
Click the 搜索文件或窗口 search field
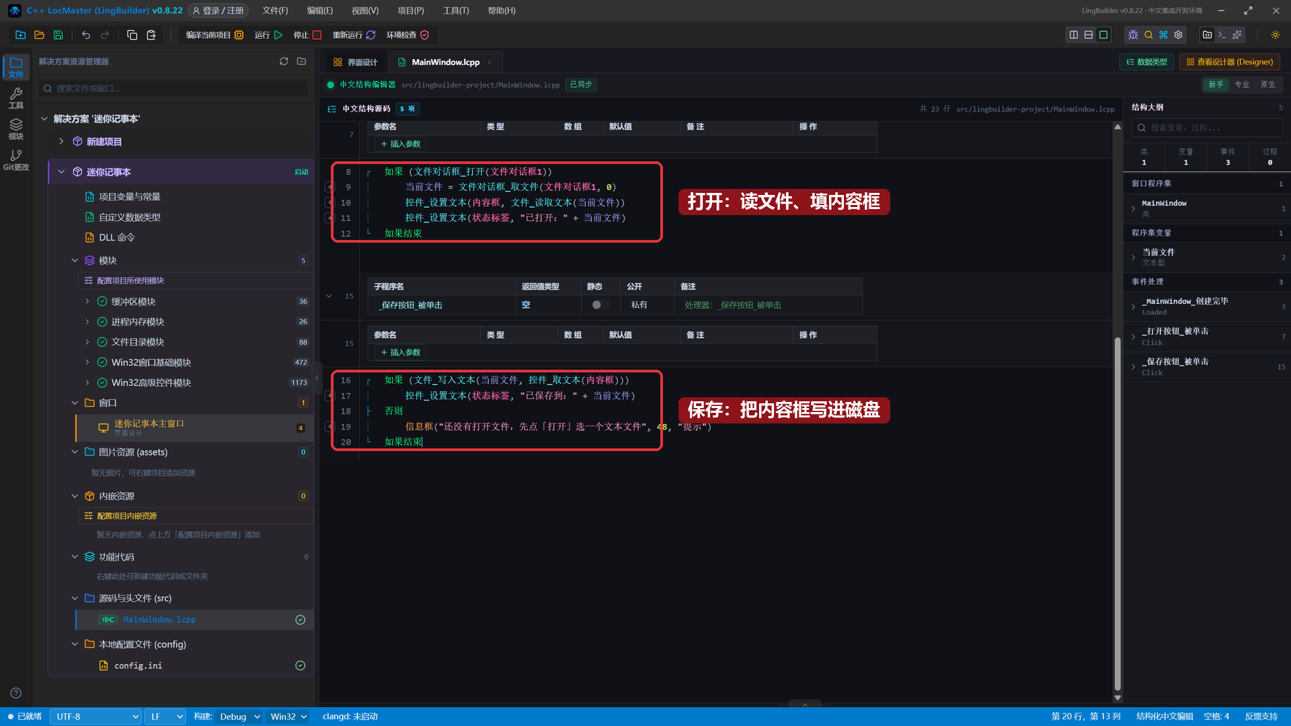[173, 89]
